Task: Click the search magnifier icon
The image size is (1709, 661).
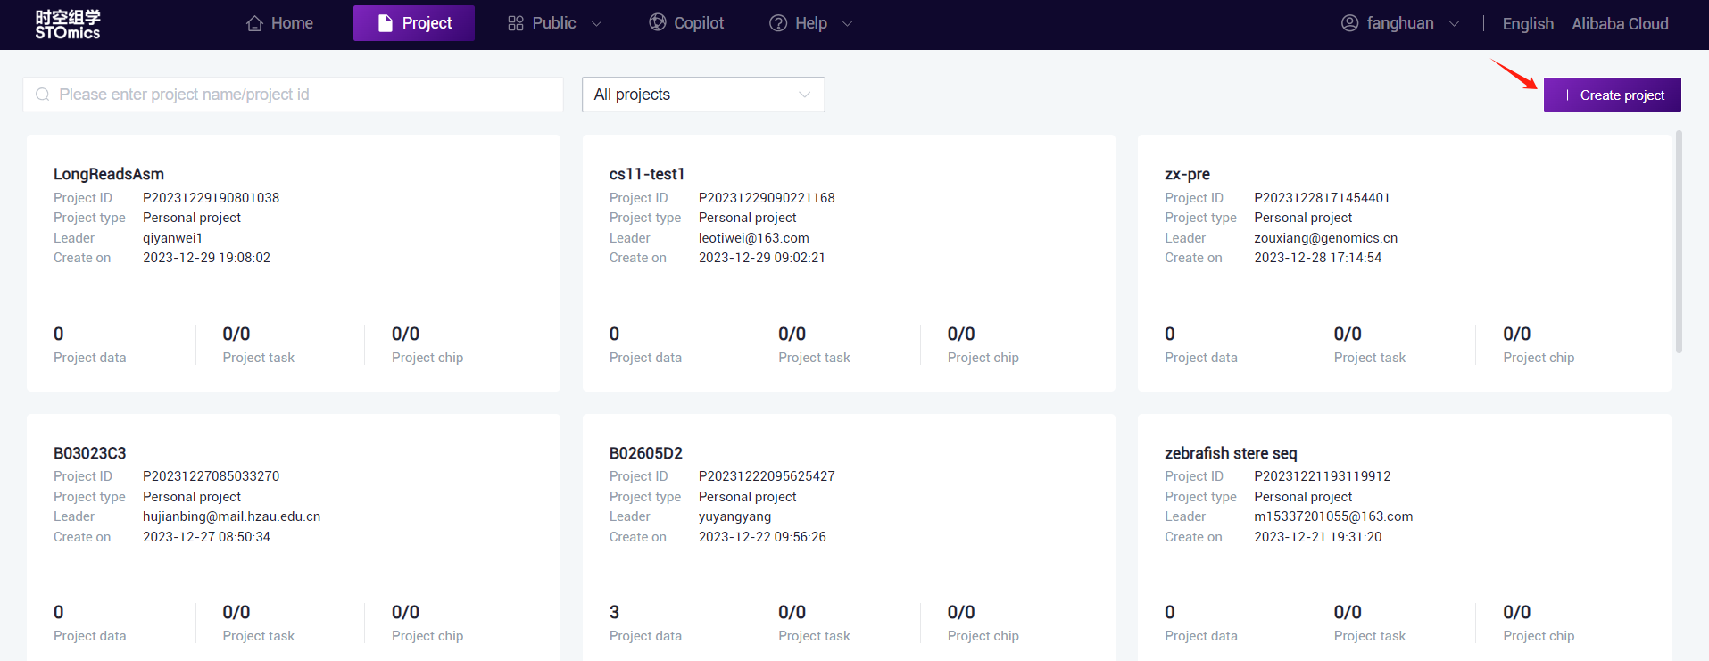Action: click(x=43, y=95)
